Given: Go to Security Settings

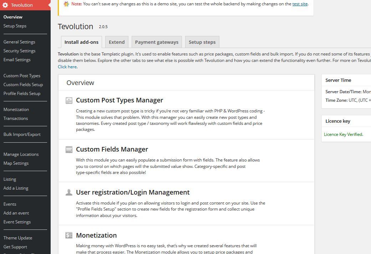Looking at the screenshot, I should point(19,51).
